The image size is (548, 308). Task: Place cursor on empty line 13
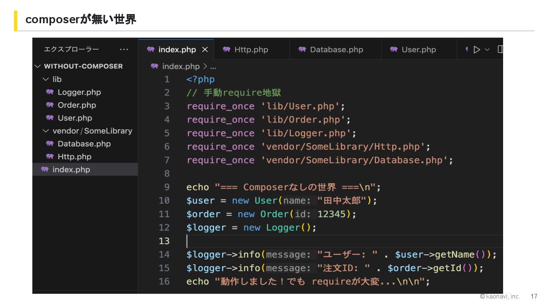[x=344, y=241]
